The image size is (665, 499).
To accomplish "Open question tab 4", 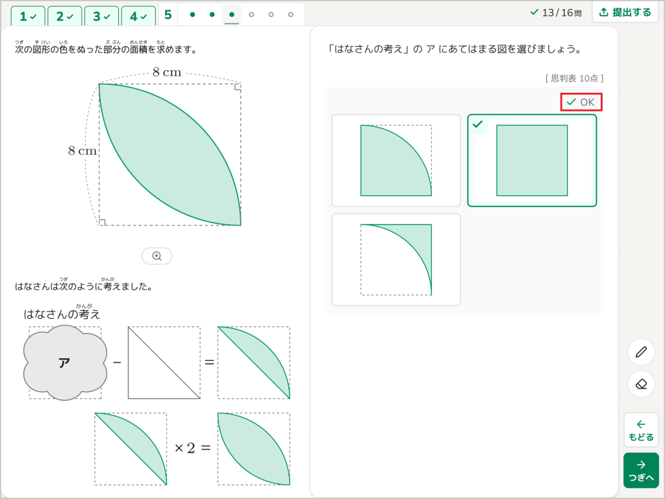I will (x=138, y=16).
